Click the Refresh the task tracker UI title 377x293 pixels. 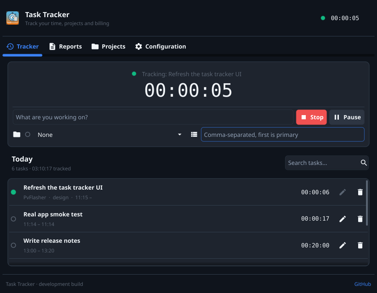[x=63, y=188]
